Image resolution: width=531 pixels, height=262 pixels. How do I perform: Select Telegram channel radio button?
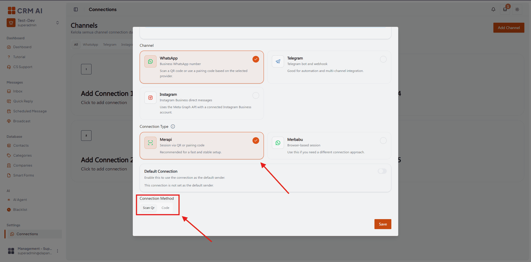pos(383,59)
